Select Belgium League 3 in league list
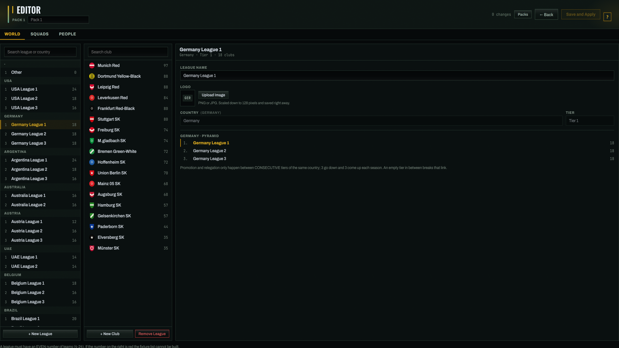The width and height of the screenshot is (619, 348). [x=40, y=302]
